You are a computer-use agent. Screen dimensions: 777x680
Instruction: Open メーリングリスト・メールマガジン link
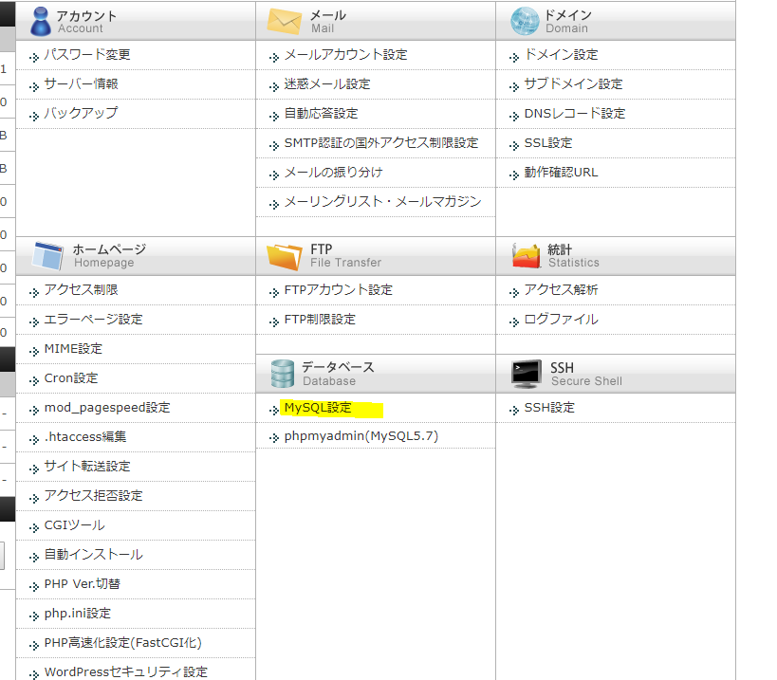point(382,202)
